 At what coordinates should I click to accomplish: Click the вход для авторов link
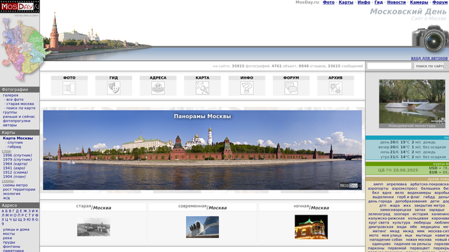[429, 58]
